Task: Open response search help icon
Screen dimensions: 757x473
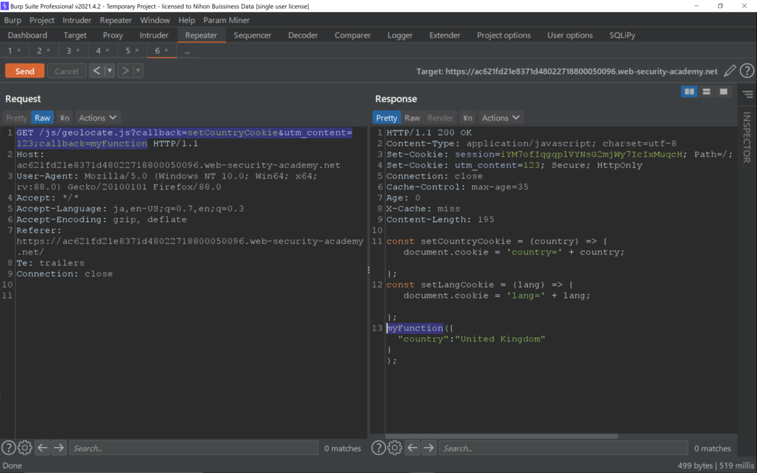Action: click(378, 448)
